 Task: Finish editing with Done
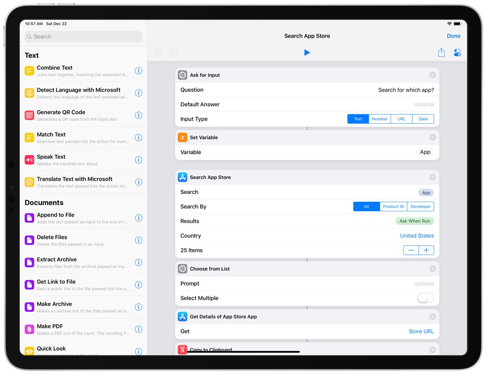pos(453,36)
